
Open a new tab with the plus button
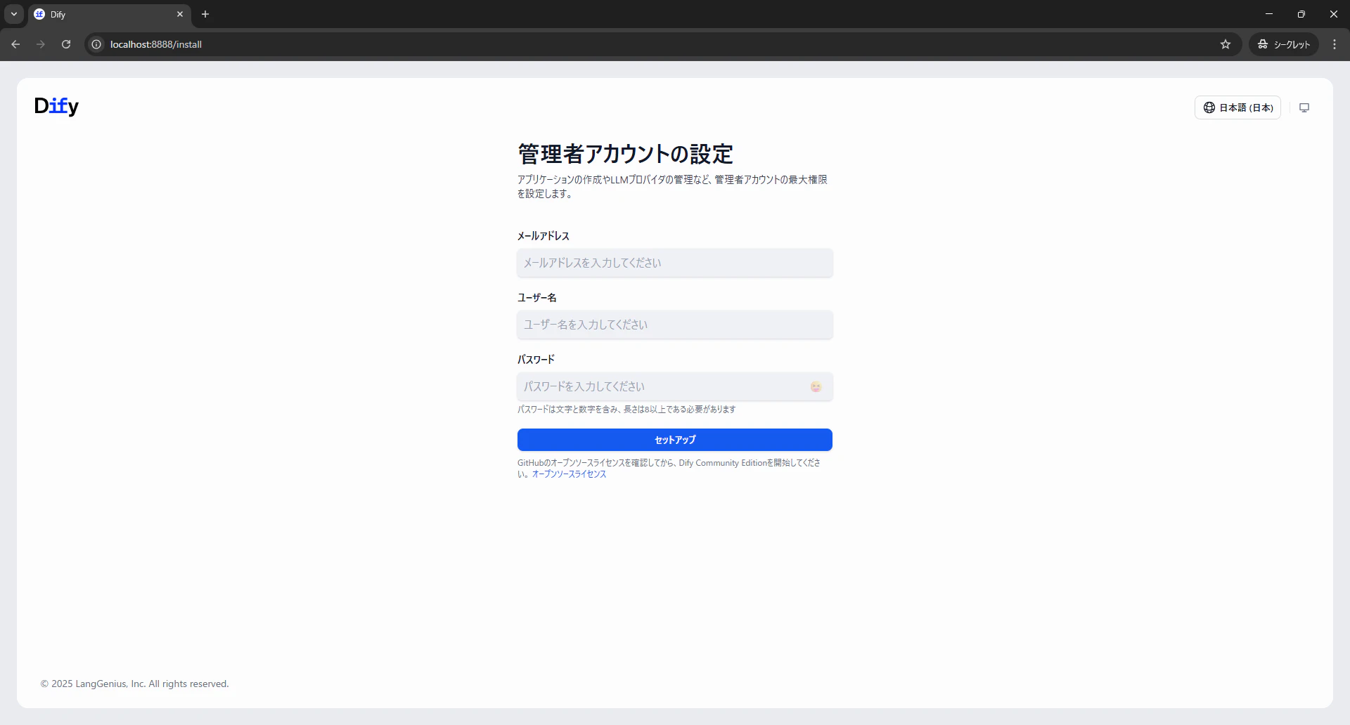click(205, 14)
